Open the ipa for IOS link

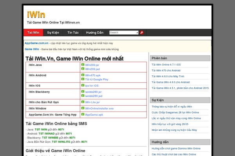92,86
